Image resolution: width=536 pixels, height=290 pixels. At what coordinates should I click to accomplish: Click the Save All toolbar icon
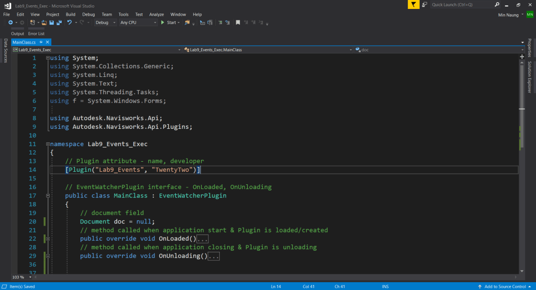pos(59,23)
